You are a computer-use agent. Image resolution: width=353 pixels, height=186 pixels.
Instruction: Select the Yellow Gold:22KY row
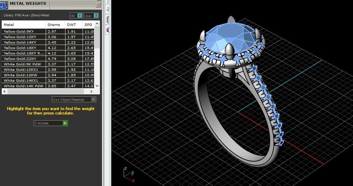pyautogui.click(x=48, y=59)
